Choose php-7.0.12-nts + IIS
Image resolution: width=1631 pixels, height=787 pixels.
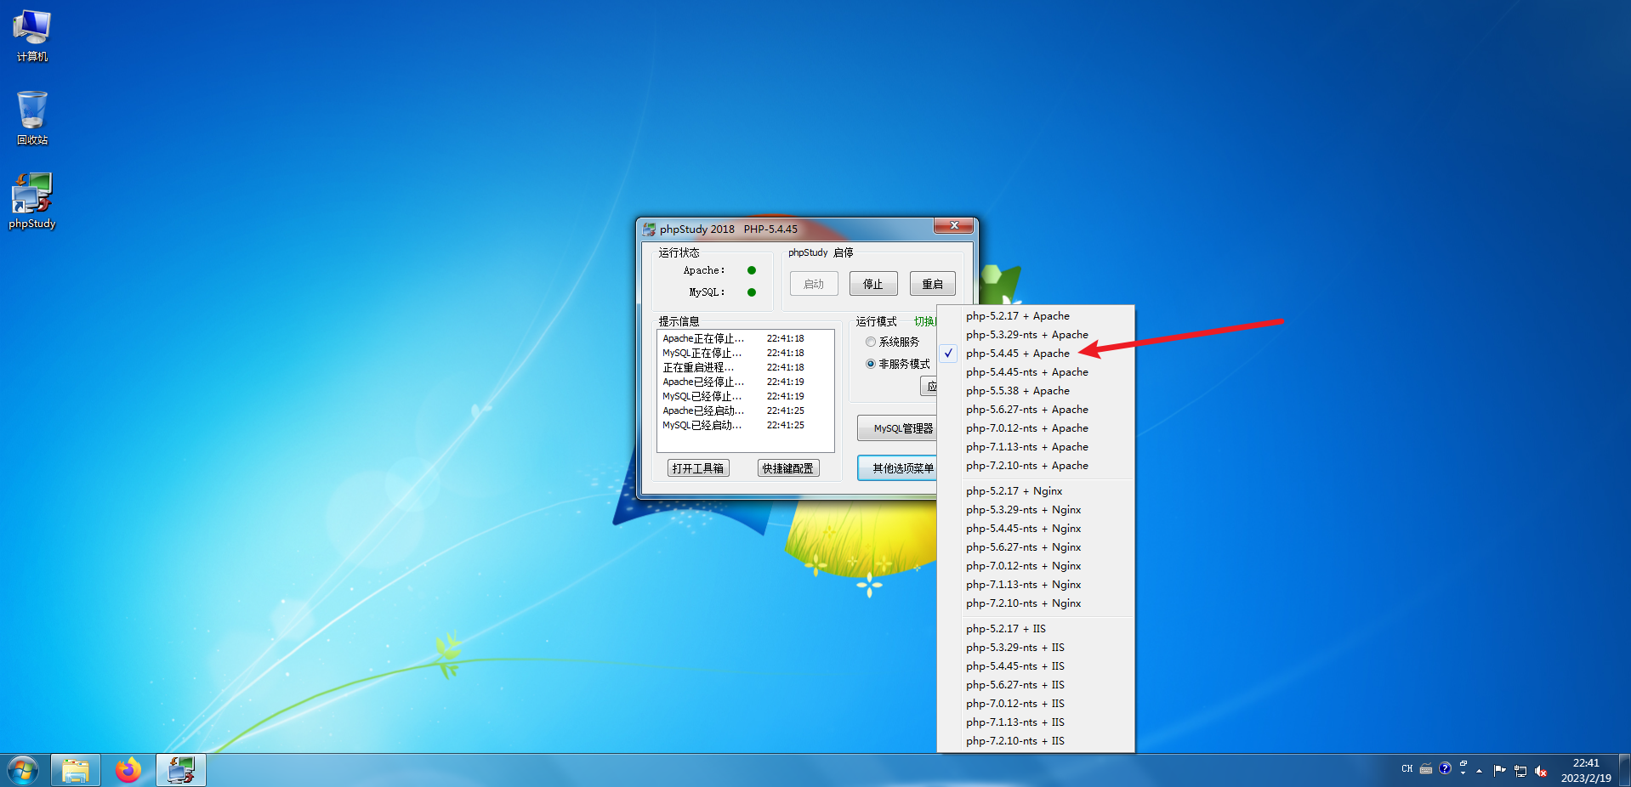(1036, 704)
